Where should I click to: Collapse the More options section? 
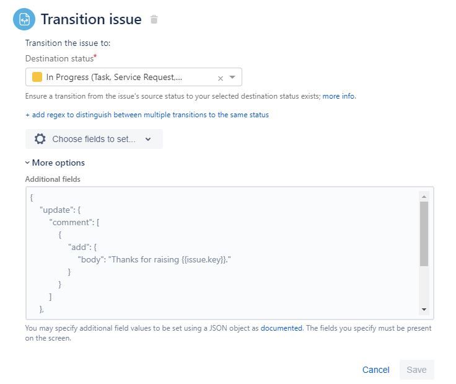coord(55,163)
